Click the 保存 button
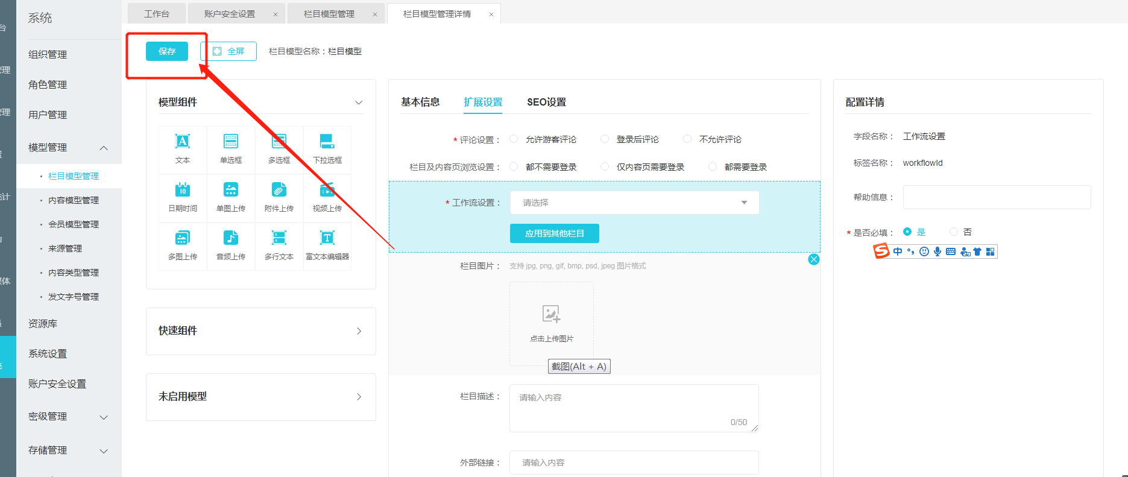The image size is (1128, 477). pos(167,52)
